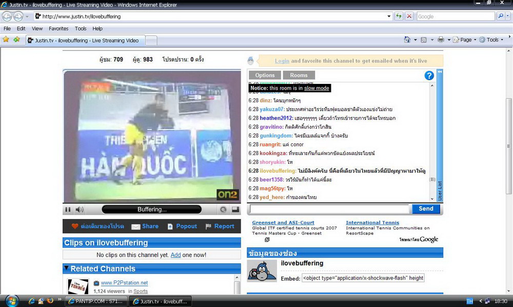
Task: Stop page loading with the red X button
Action: click(409, 16)
